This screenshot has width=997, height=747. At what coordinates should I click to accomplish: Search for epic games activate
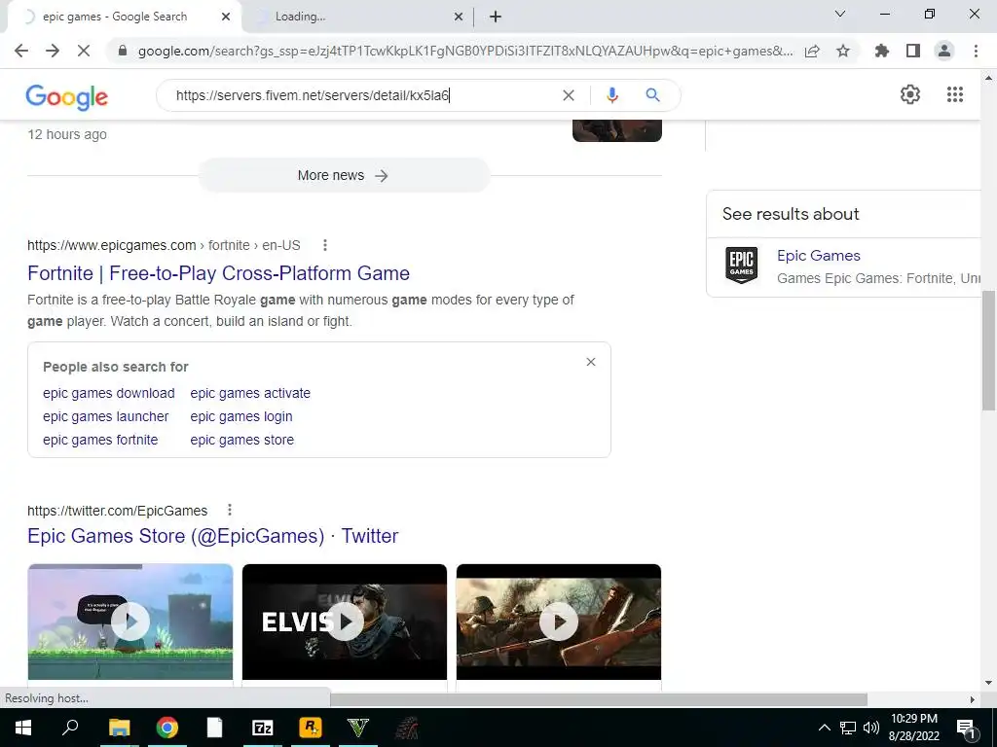click(250, 393)
